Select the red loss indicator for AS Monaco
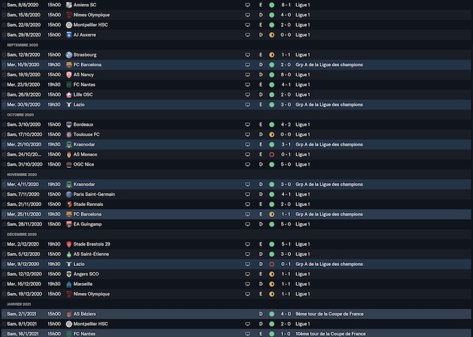This screenshot has width=473, height=337. (271, 155)
